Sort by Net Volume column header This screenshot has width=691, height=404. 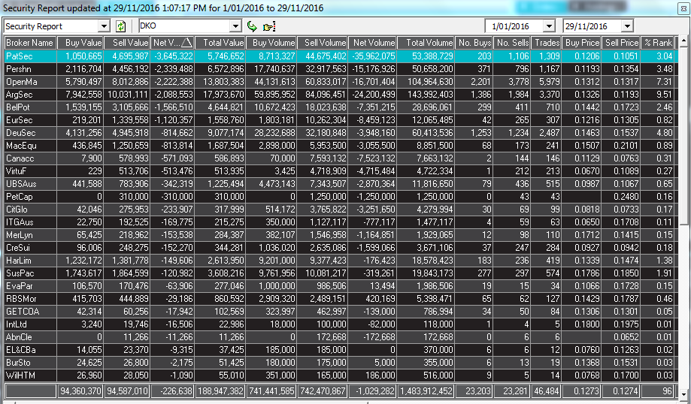373,43
